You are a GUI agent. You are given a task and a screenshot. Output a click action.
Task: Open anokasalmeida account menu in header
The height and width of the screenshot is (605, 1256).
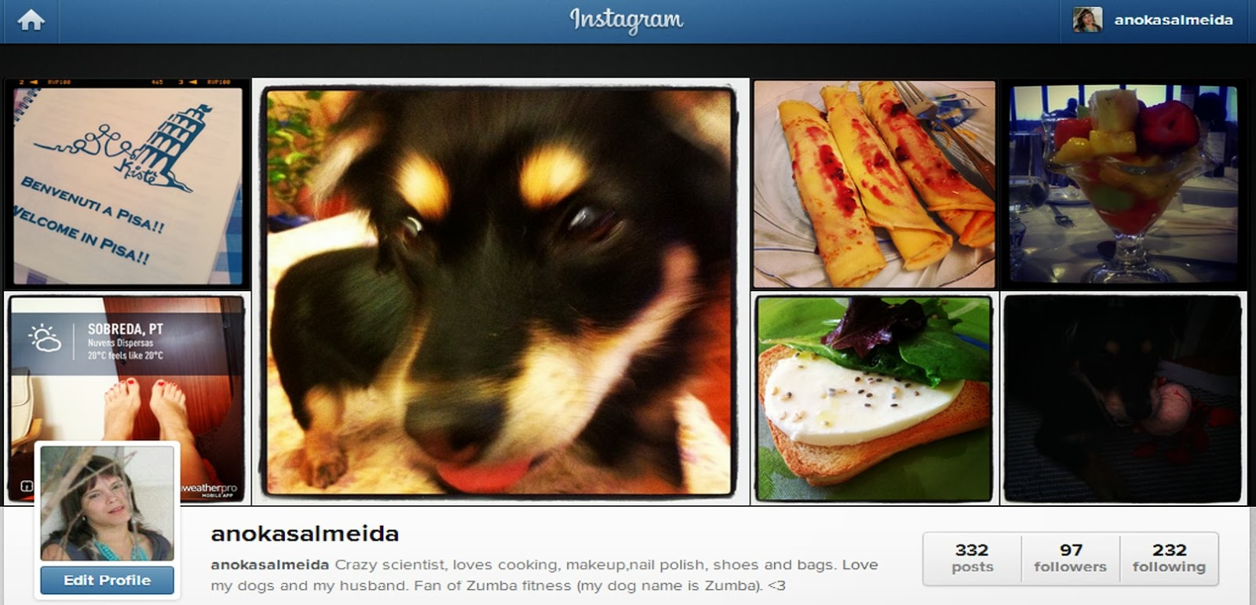point(1174,20)
